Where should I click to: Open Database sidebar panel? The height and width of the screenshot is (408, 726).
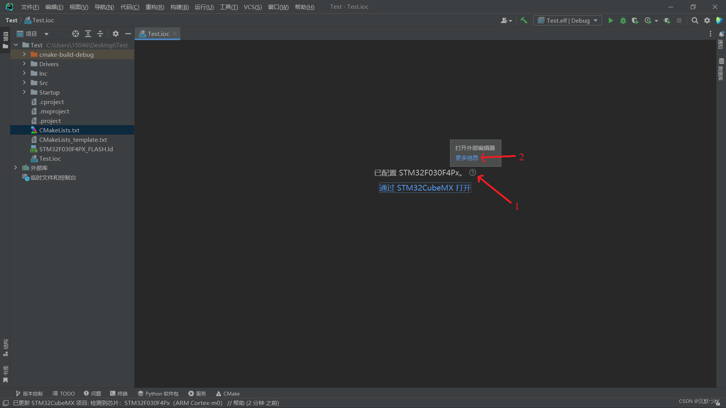[721, 69]
